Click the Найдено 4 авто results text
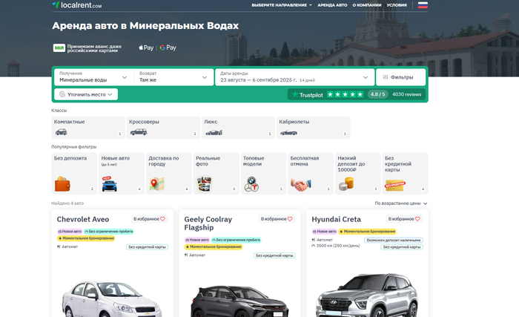Viewport: 519px width, 317px height. coord(67,203)
